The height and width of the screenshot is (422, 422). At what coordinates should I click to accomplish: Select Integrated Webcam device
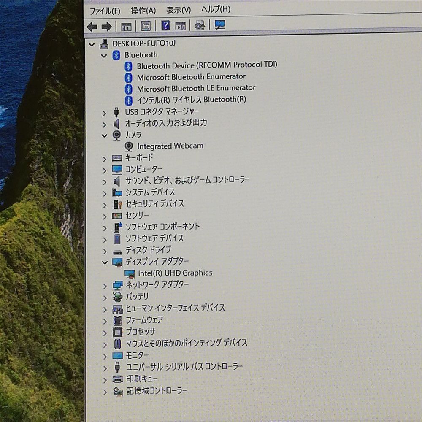(x=170, y=146)
